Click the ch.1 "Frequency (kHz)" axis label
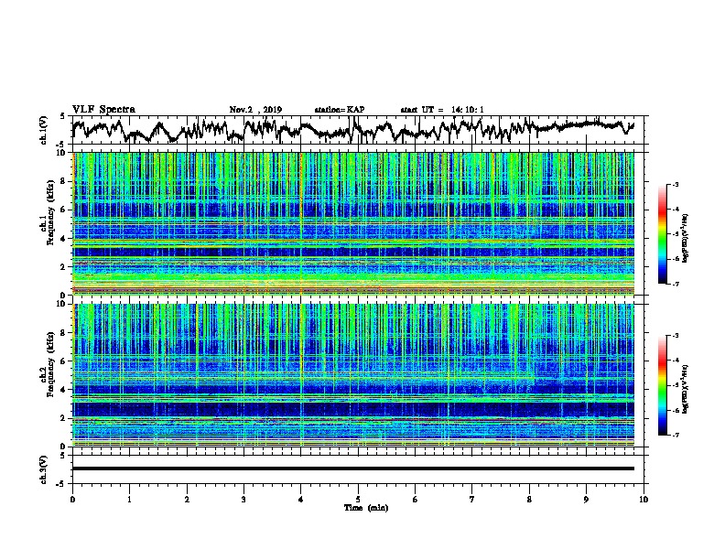 [50, 213]
